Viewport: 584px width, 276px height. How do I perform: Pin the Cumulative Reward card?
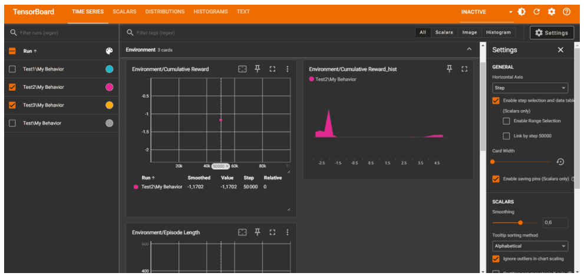click(258, 69)
